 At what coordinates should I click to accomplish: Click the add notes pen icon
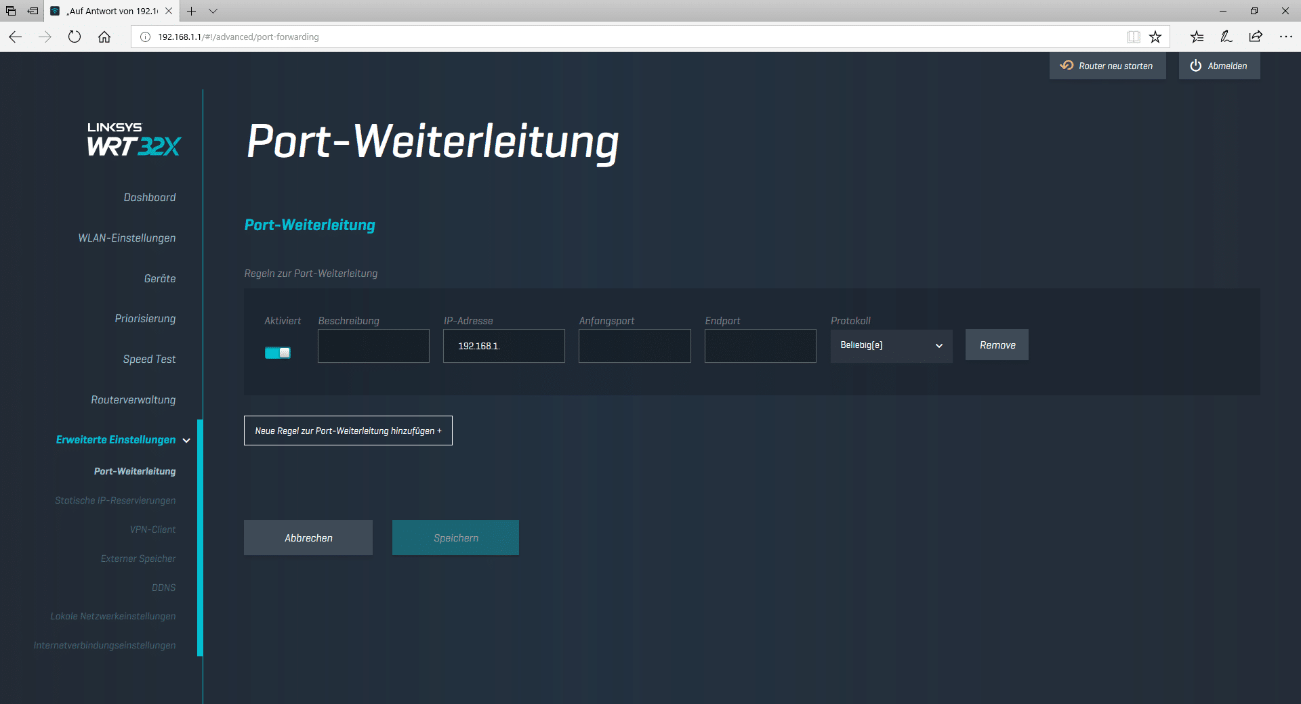click(1226, 37)
